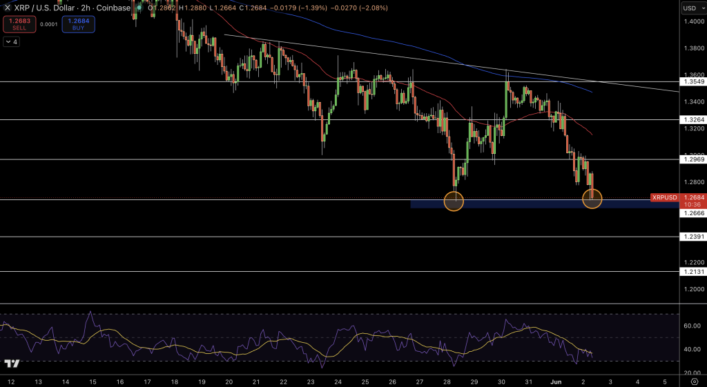Click the 0.0001 spread value
Viewport: 707px width, 387px height.
tap(49, 24)
